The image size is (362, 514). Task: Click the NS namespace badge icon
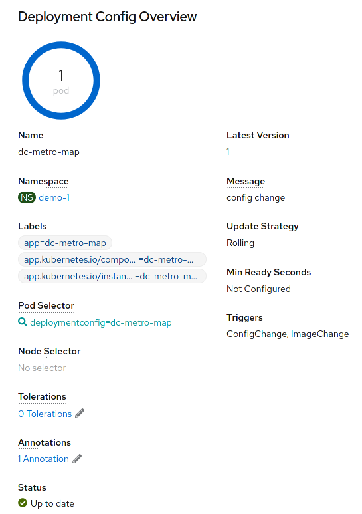pyautogui.click(x=27, y=197)
